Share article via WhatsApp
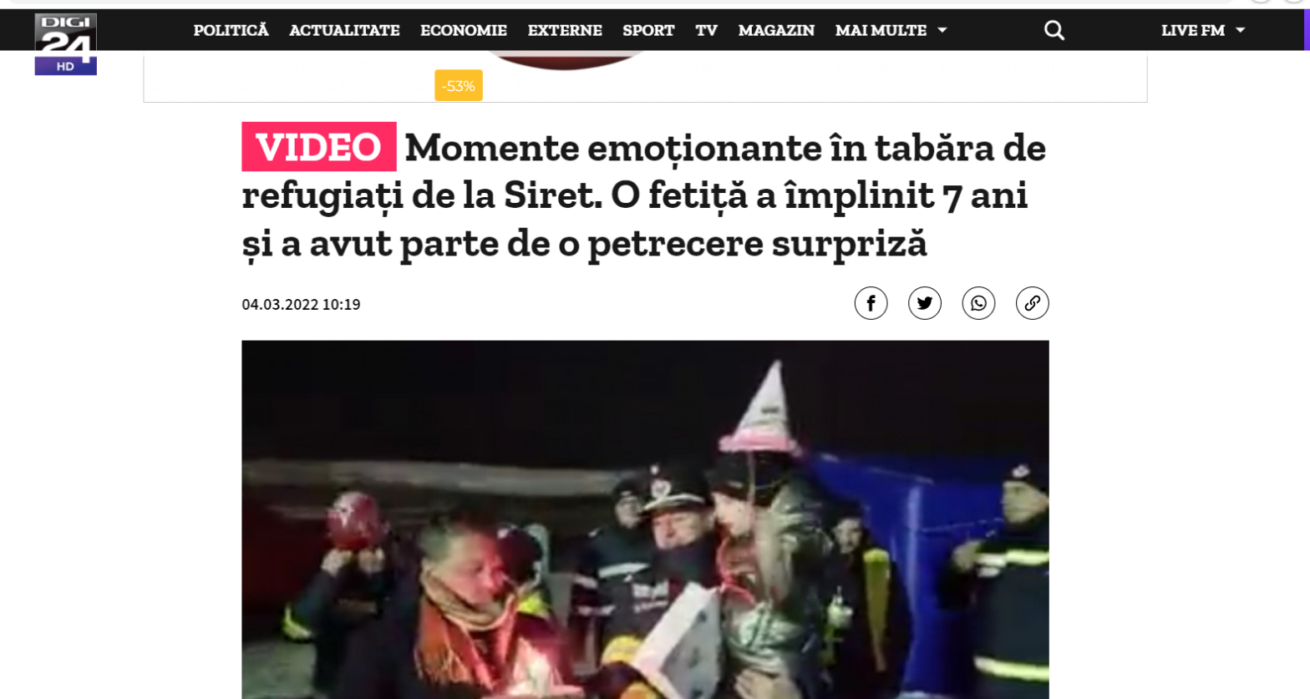Viewport: 1310px width, 699px height. pos(978,303)
